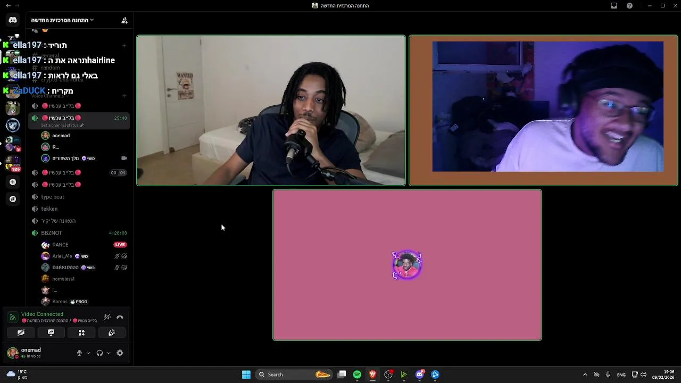Toggle noise suppression icon
Viewport: 681px width, 383px height.
(107, 317)
